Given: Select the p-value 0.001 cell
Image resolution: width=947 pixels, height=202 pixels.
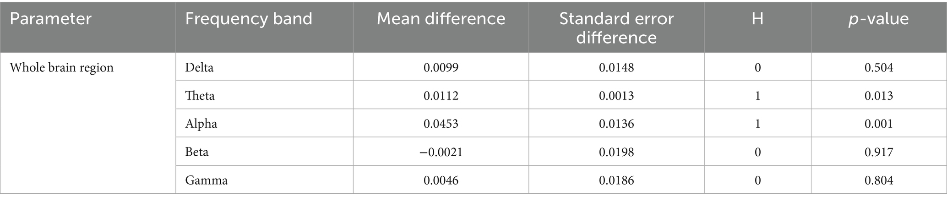Looking at the screenshot, I should coord(878,124).
